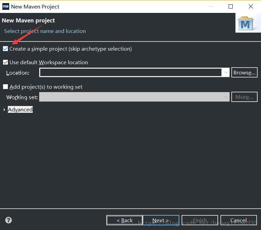Minimize the New Maven Project window
Image resolution: width=261 pixels, height=230 pixels.
pos(211,6)
